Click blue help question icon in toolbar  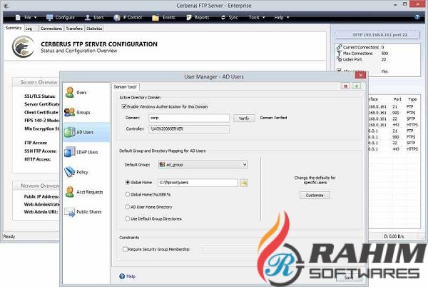click(417, 17)
